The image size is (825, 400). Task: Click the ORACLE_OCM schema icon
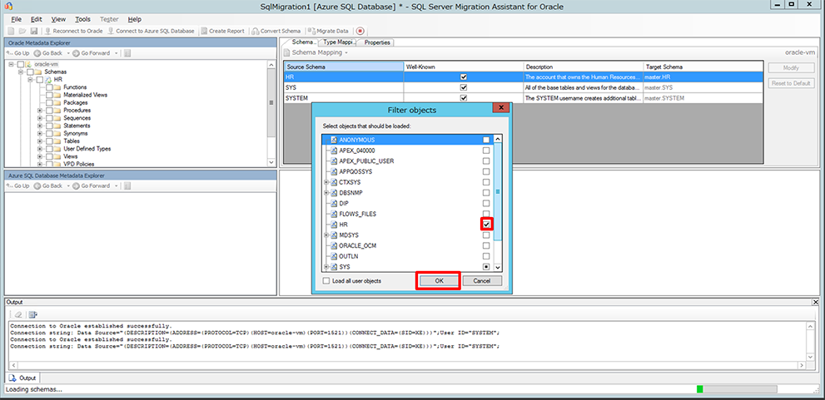click(x=334, y=245)
